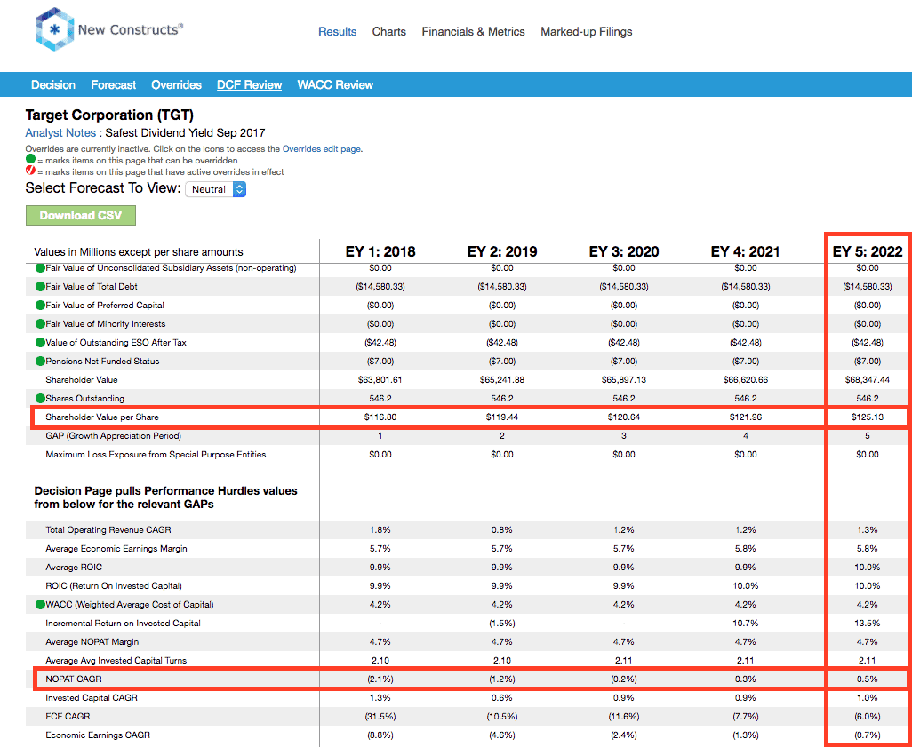Click the Invested Capital CAGR label
The image size is (912, 747).
(x=92, y=697)
